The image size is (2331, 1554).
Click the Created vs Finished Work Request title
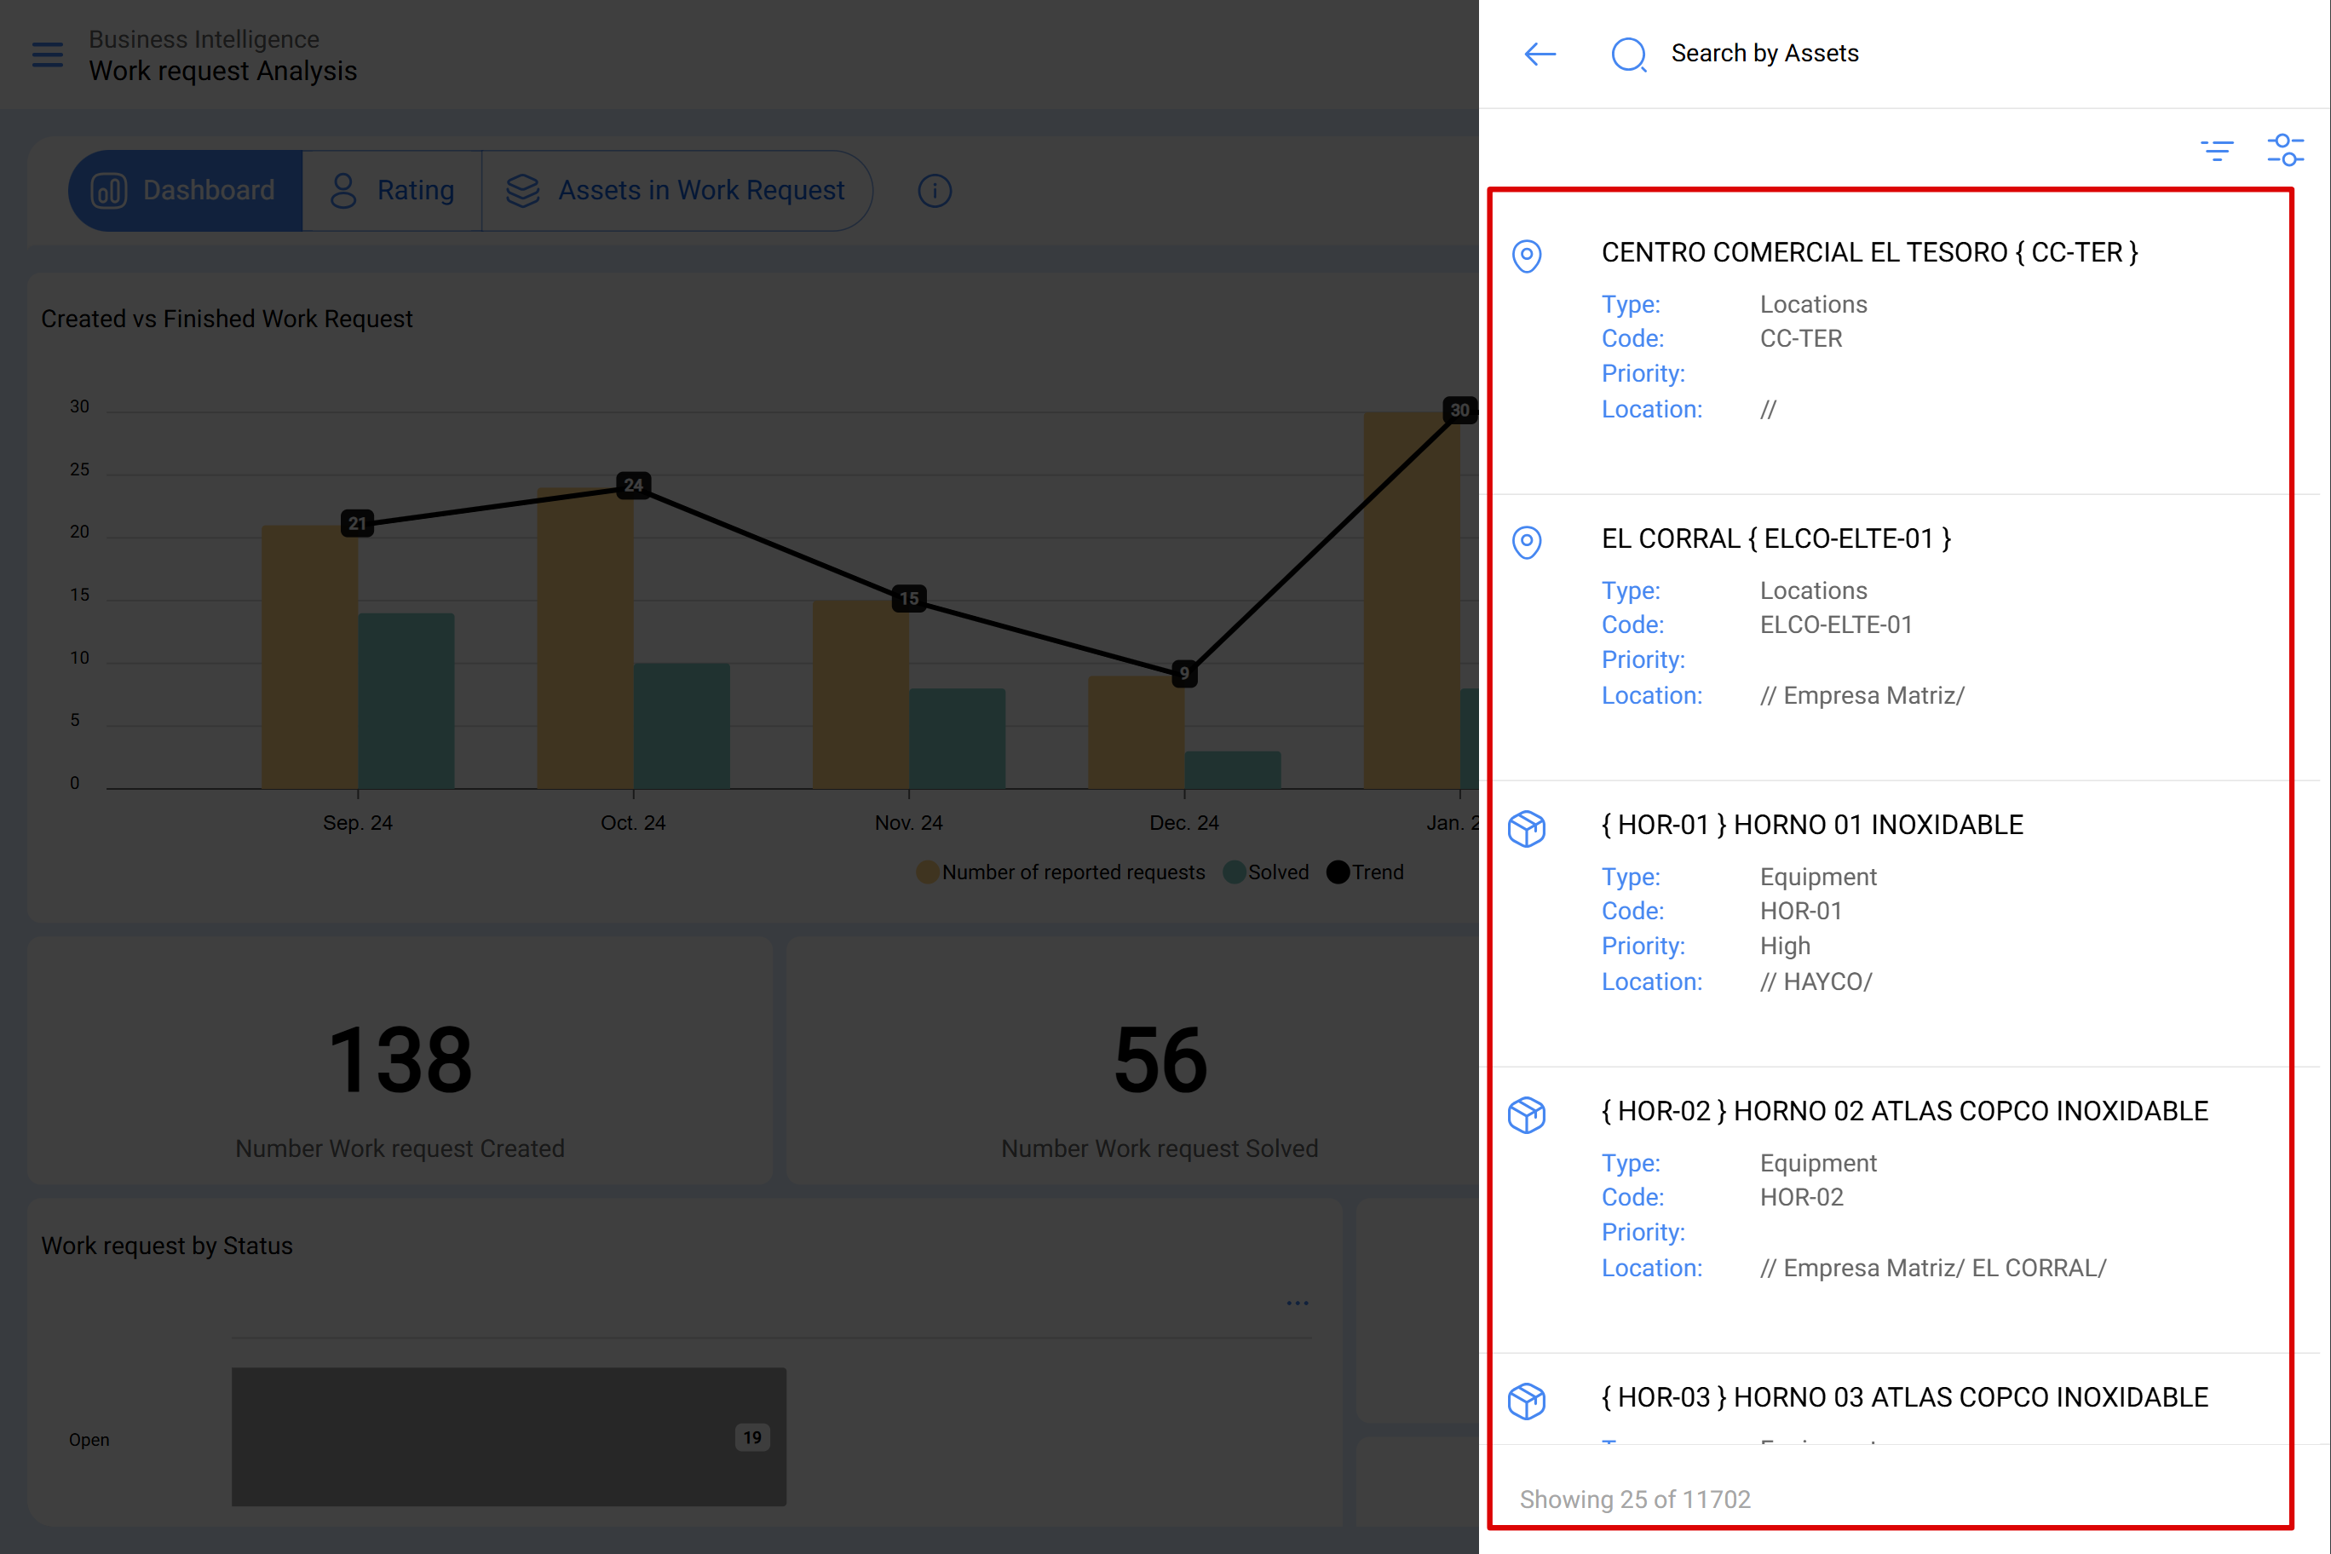(x=227, y=319)
